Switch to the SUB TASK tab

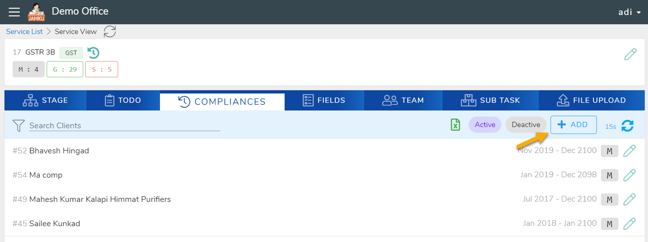490,100
